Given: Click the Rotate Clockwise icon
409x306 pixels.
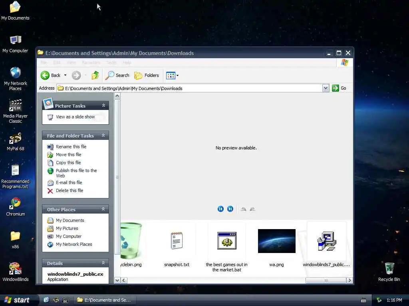Looking at the screenshot, I should (x=243, y=209).
